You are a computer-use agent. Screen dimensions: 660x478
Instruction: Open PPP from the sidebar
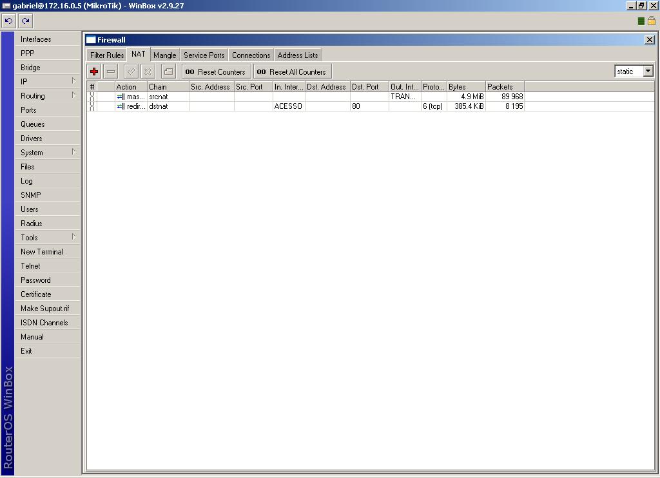tap(48, 53)
